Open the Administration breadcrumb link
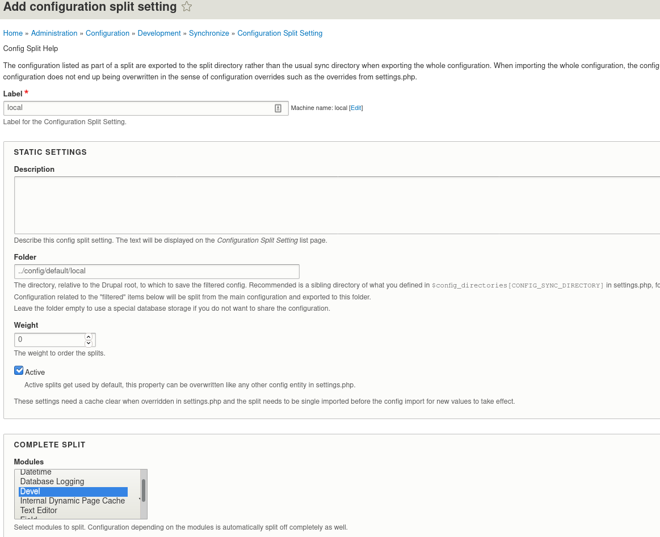Viewport: 660px width, 537px height. [54, 33]
